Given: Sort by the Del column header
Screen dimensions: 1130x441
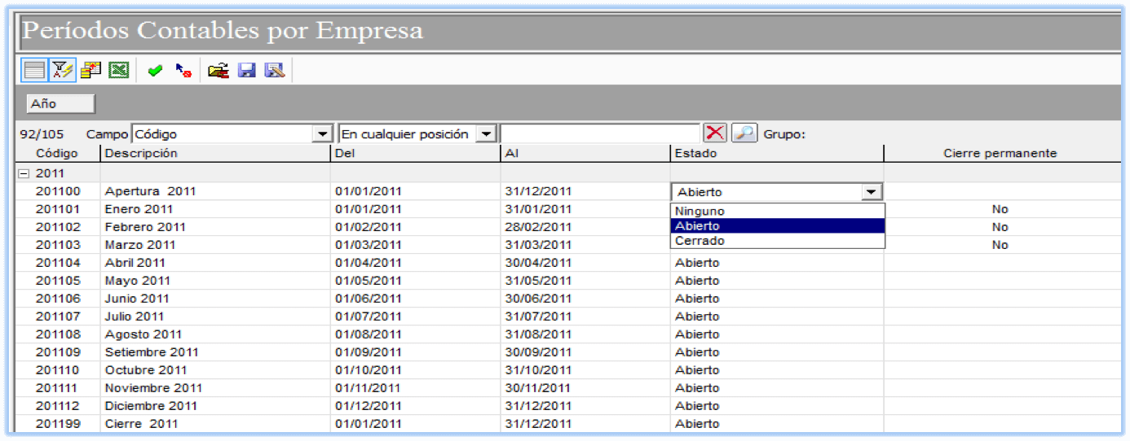Looking at the screenshot, I should click(x=415, y=153).
